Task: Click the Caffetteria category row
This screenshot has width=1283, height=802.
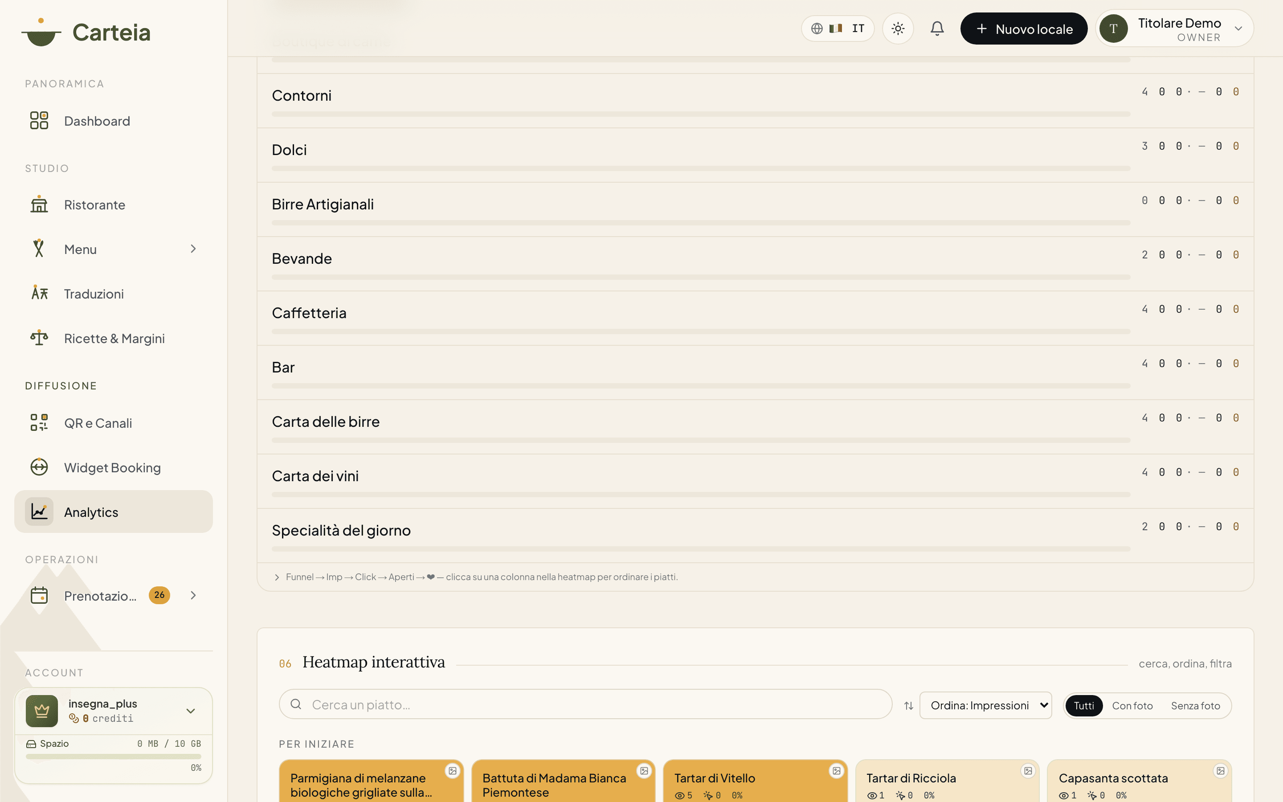Action: (x=755, y=318)
